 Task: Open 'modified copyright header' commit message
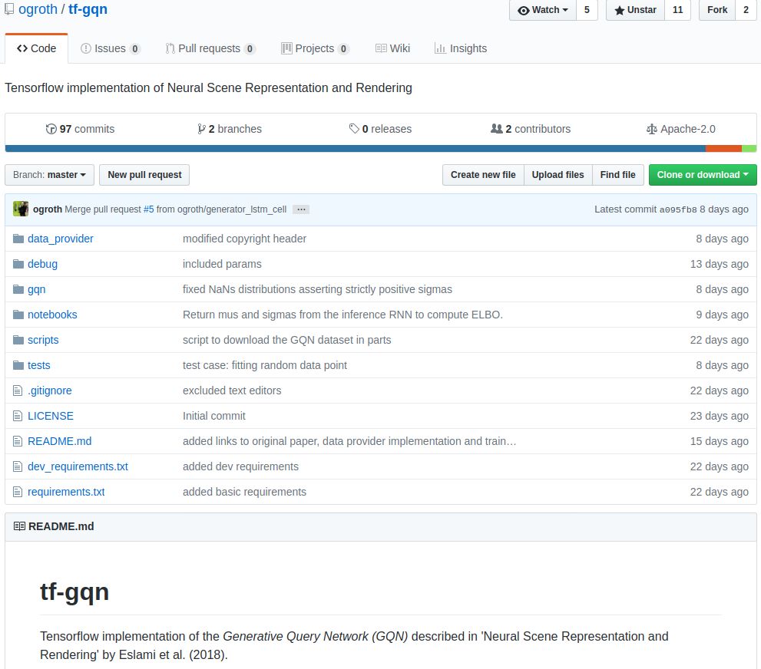(x=245, y=239)
